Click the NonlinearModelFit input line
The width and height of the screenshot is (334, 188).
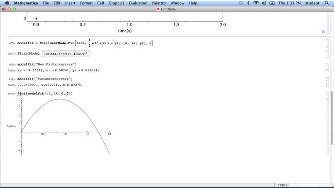(x=85, y=43)
